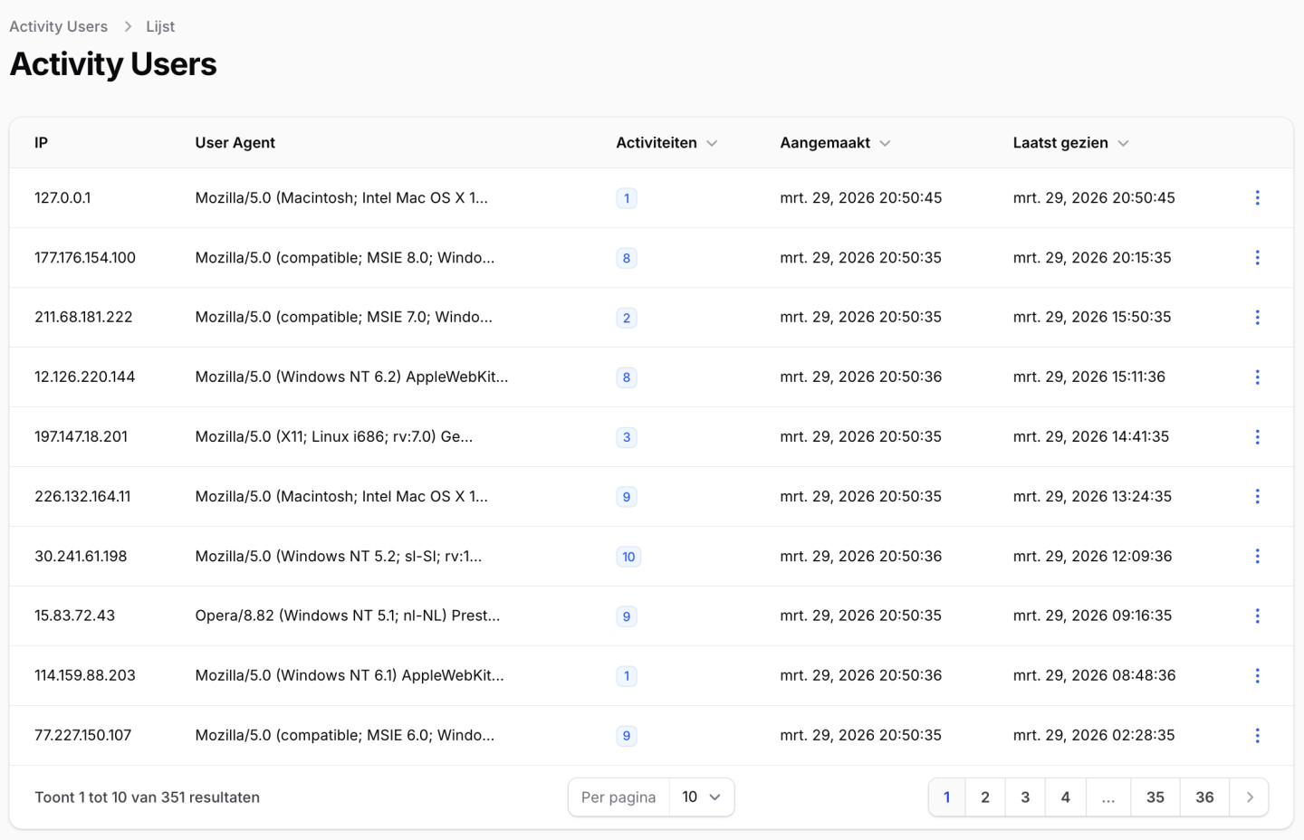Show actions for IP 197.147.18.201
Image resolution: width=1304 pixels, height=840 pixels.
1257,437
